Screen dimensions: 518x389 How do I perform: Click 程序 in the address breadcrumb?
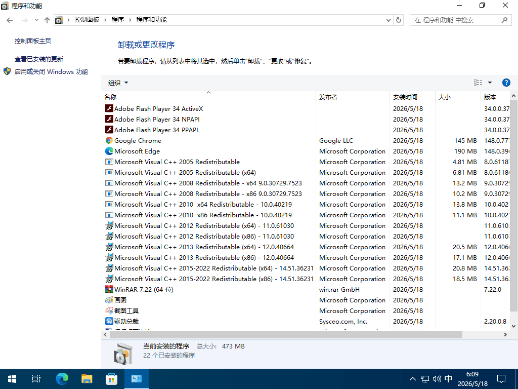click(117, 20)
